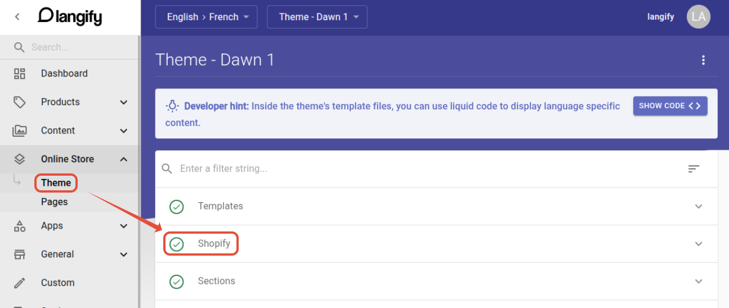
Task: Open the three-dot menu for Theme - Dawn 1
Action: (x=703, y=60)
